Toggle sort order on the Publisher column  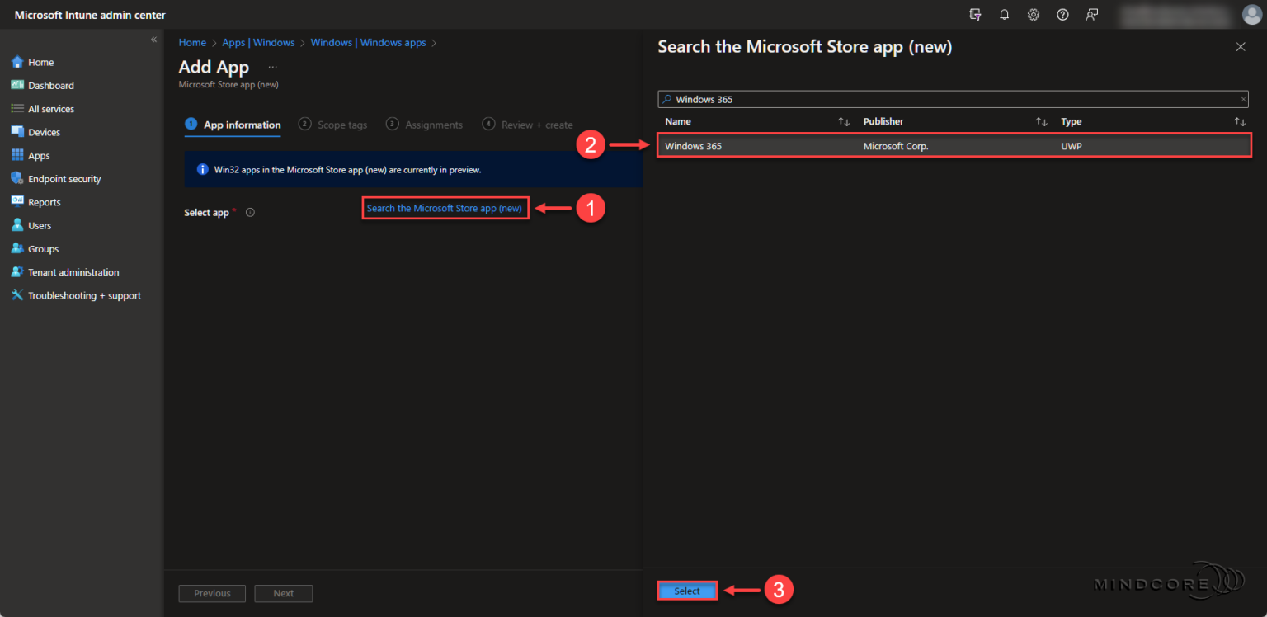coord(1041,121)
